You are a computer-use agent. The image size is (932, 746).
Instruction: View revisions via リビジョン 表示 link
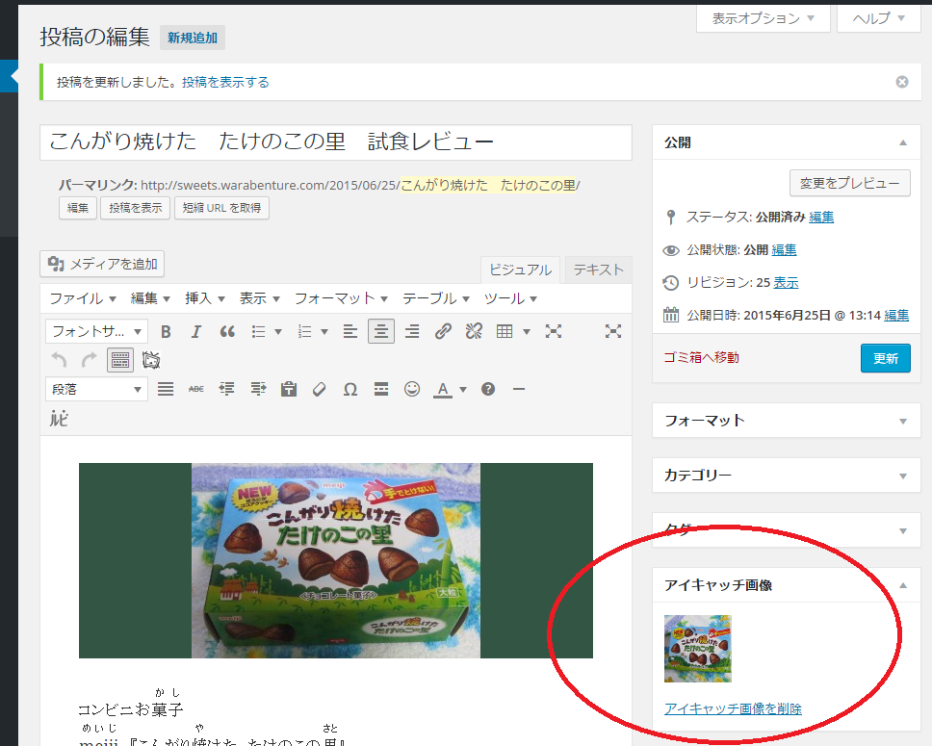tap(786, 282)
